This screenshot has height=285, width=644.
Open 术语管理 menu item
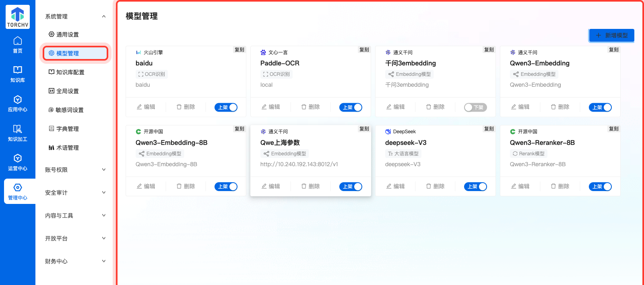tap(75, 148)
